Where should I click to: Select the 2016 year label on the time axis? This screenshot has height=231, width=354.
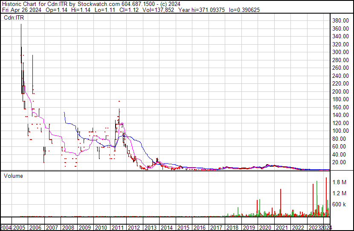click(200, 227)
